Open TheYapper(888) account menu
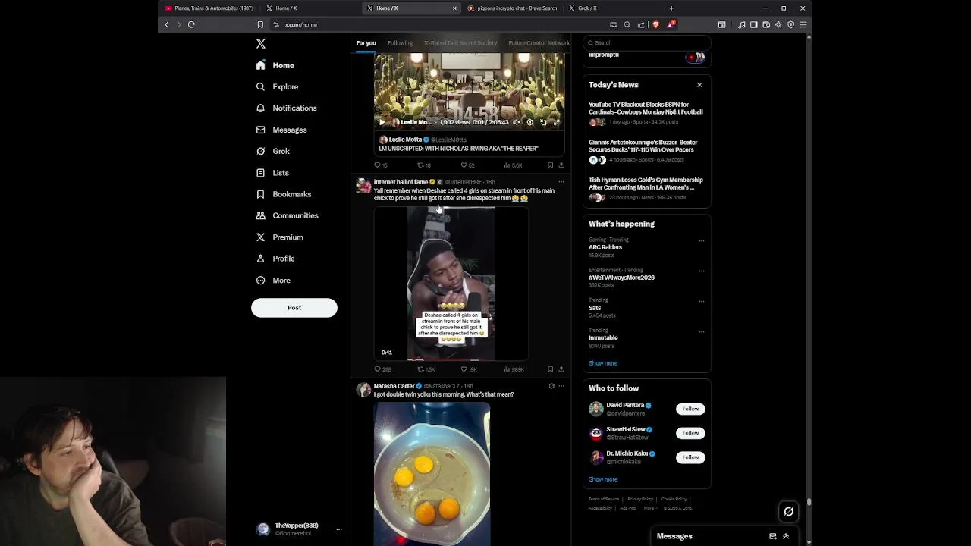This screenshot has width=971, height=546. click(x=299, y=529)
